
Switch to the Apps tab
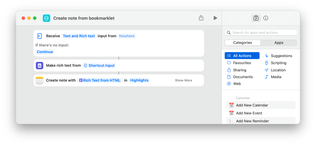pyautogui.click(x=279, y=43)
